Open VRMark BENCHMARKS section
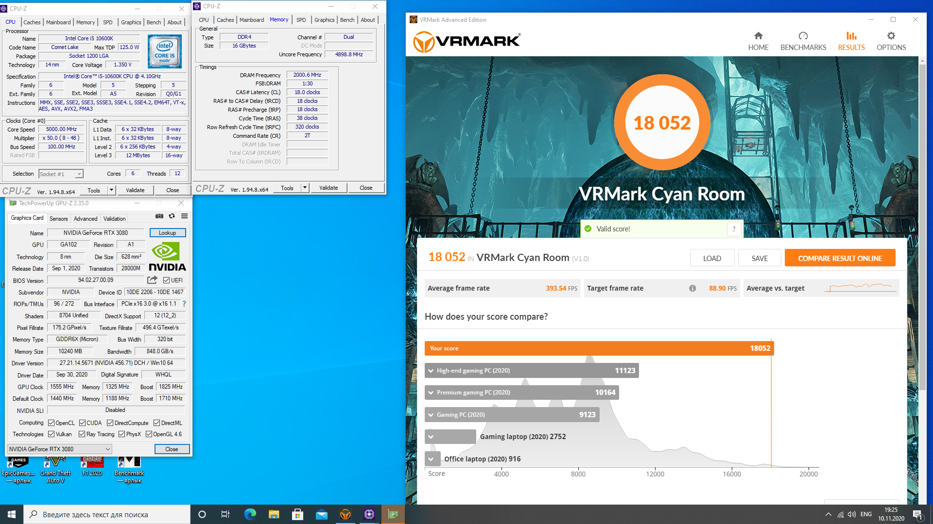The width and height of the screenshot is (933, 524). coord(803,41)
